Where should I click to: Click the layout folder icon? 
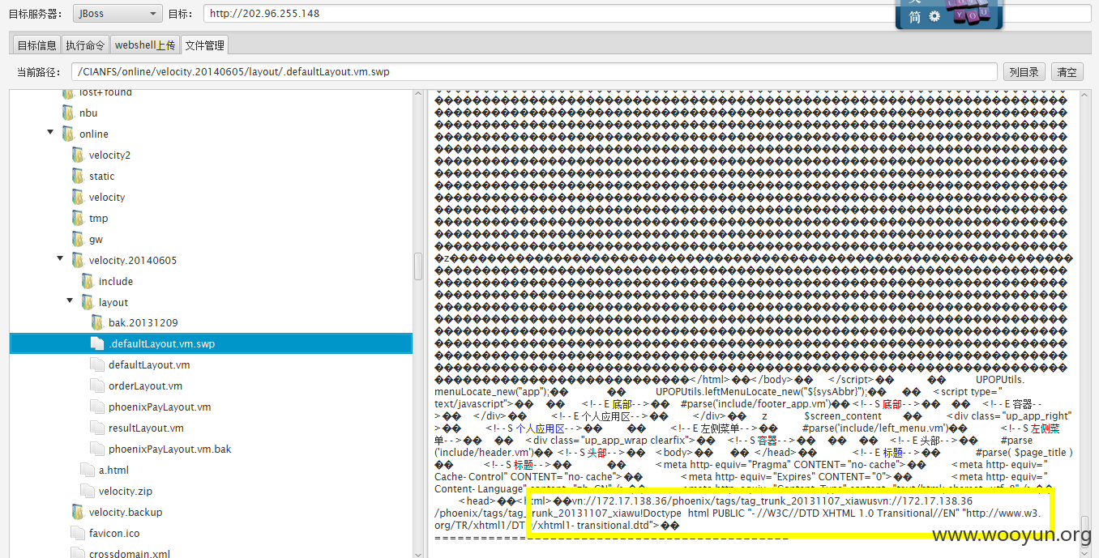pyautogui.click(x=88, y=302)
